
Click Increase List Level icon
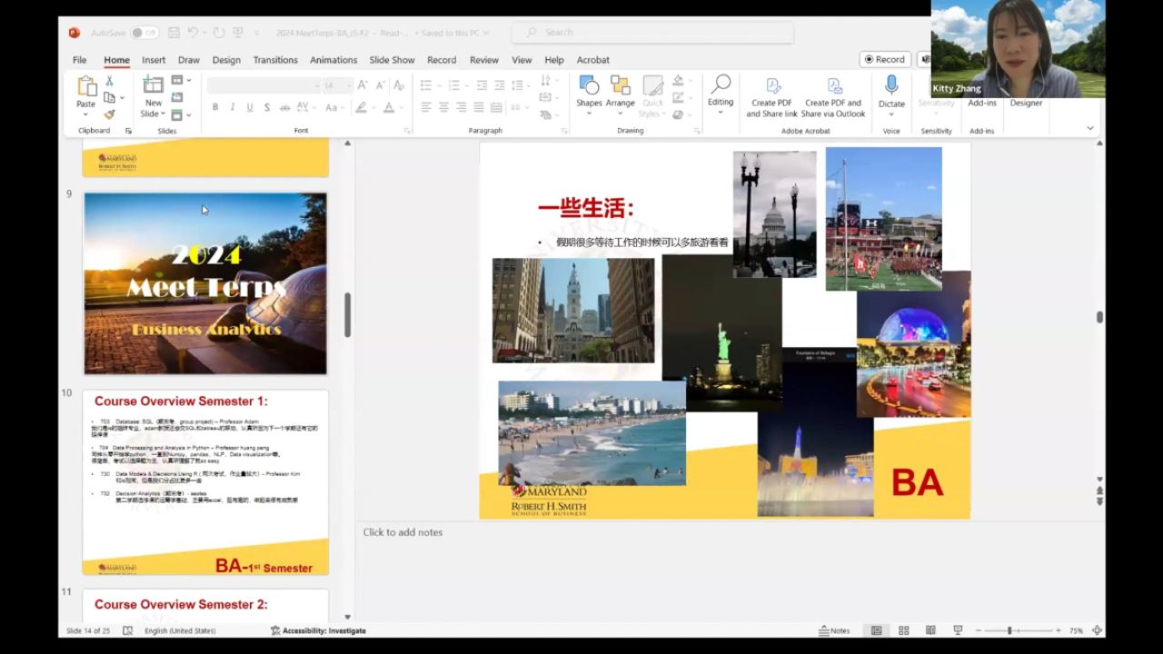(500, 84)
